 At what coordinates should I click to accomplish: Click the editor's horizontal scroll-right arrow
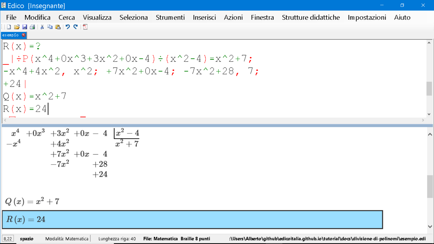[423, 120]
